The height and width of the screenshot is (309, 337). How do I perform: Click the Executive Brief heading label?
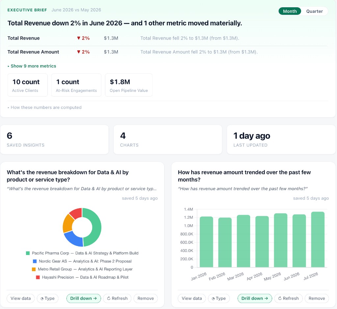click(x=27, y=10)
